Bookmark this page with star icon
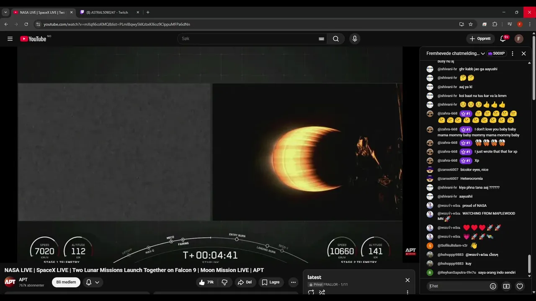 coord(471,24)
